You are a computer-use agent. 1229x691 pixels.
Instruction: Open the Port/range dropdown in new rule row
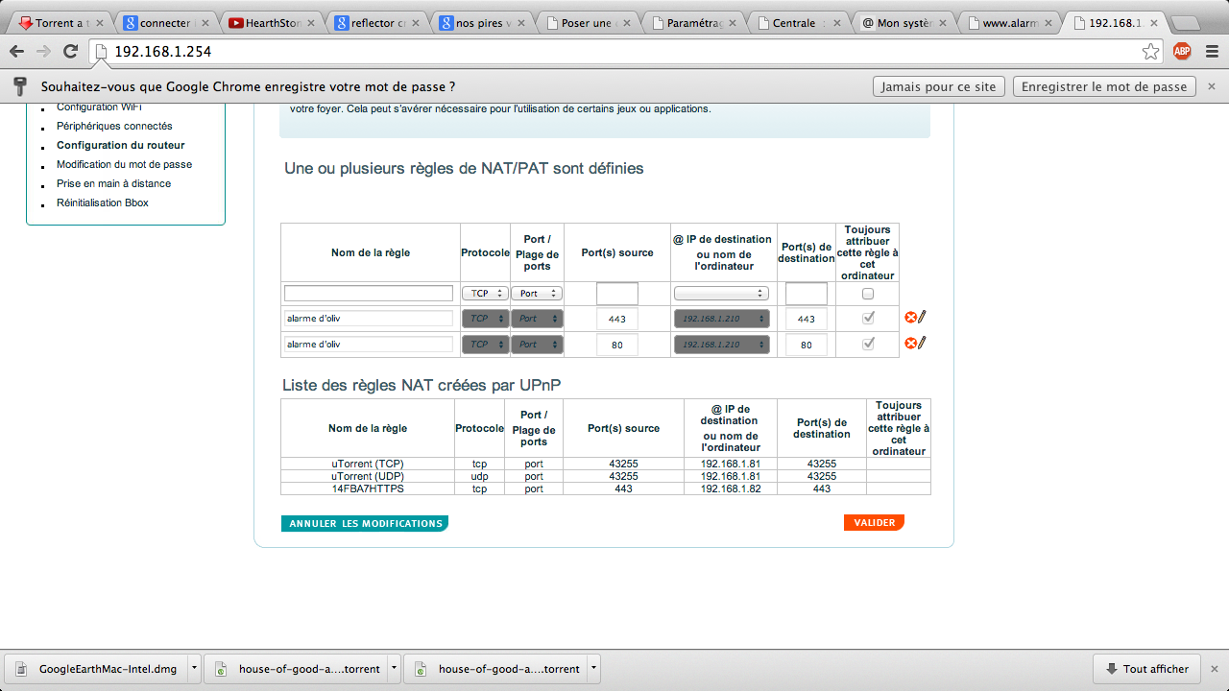537,294
